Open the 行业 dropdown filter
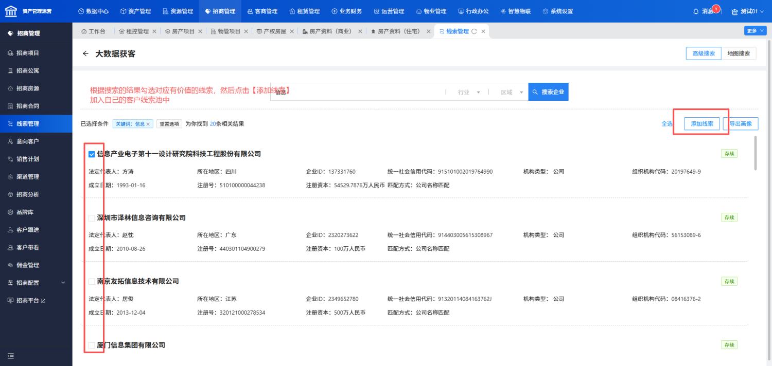 (x=468, y=92)
